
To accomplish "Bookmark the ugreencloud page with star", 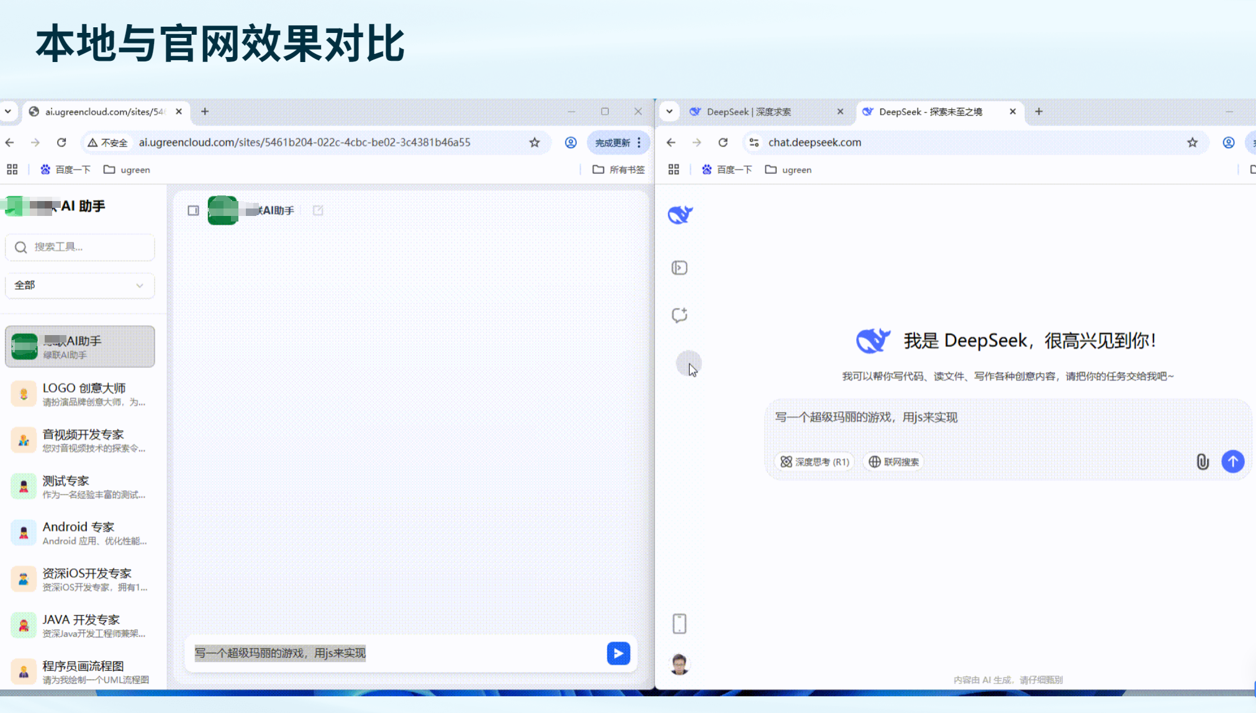I will click(535, 143).
